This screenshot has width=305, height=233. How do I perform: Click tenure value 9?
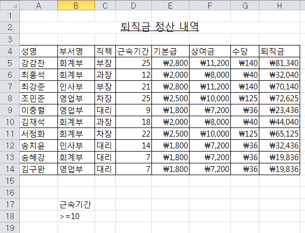click(134, 110)
